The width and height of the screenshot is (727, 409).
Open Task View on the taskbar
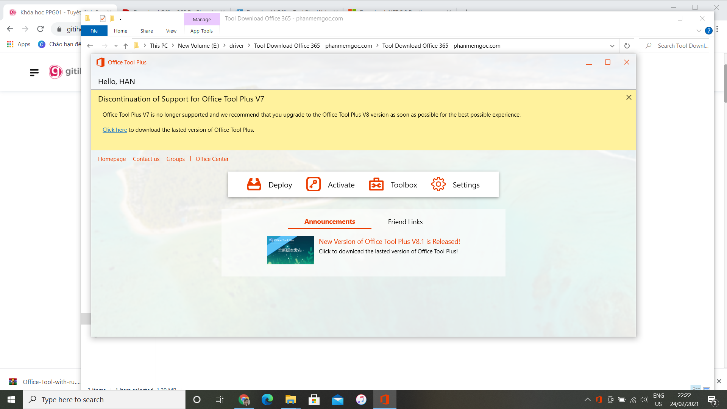pos(220,400)
